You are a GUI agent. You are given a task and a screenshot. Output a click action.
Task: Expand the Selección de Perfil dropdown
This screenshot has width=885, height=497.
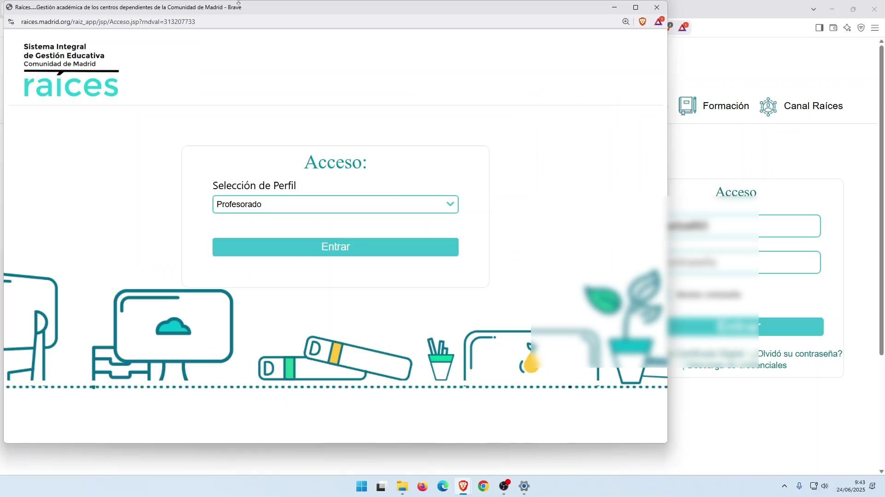click(x=335, y=204)
